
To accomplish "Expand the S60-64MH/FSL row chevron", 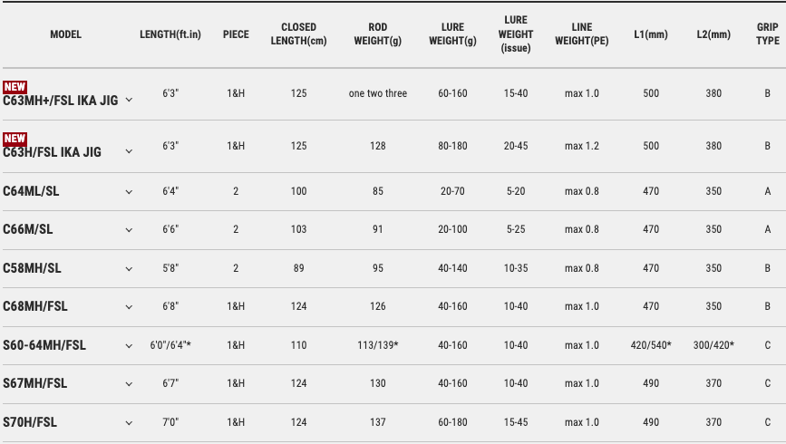I will coord(129,346).
